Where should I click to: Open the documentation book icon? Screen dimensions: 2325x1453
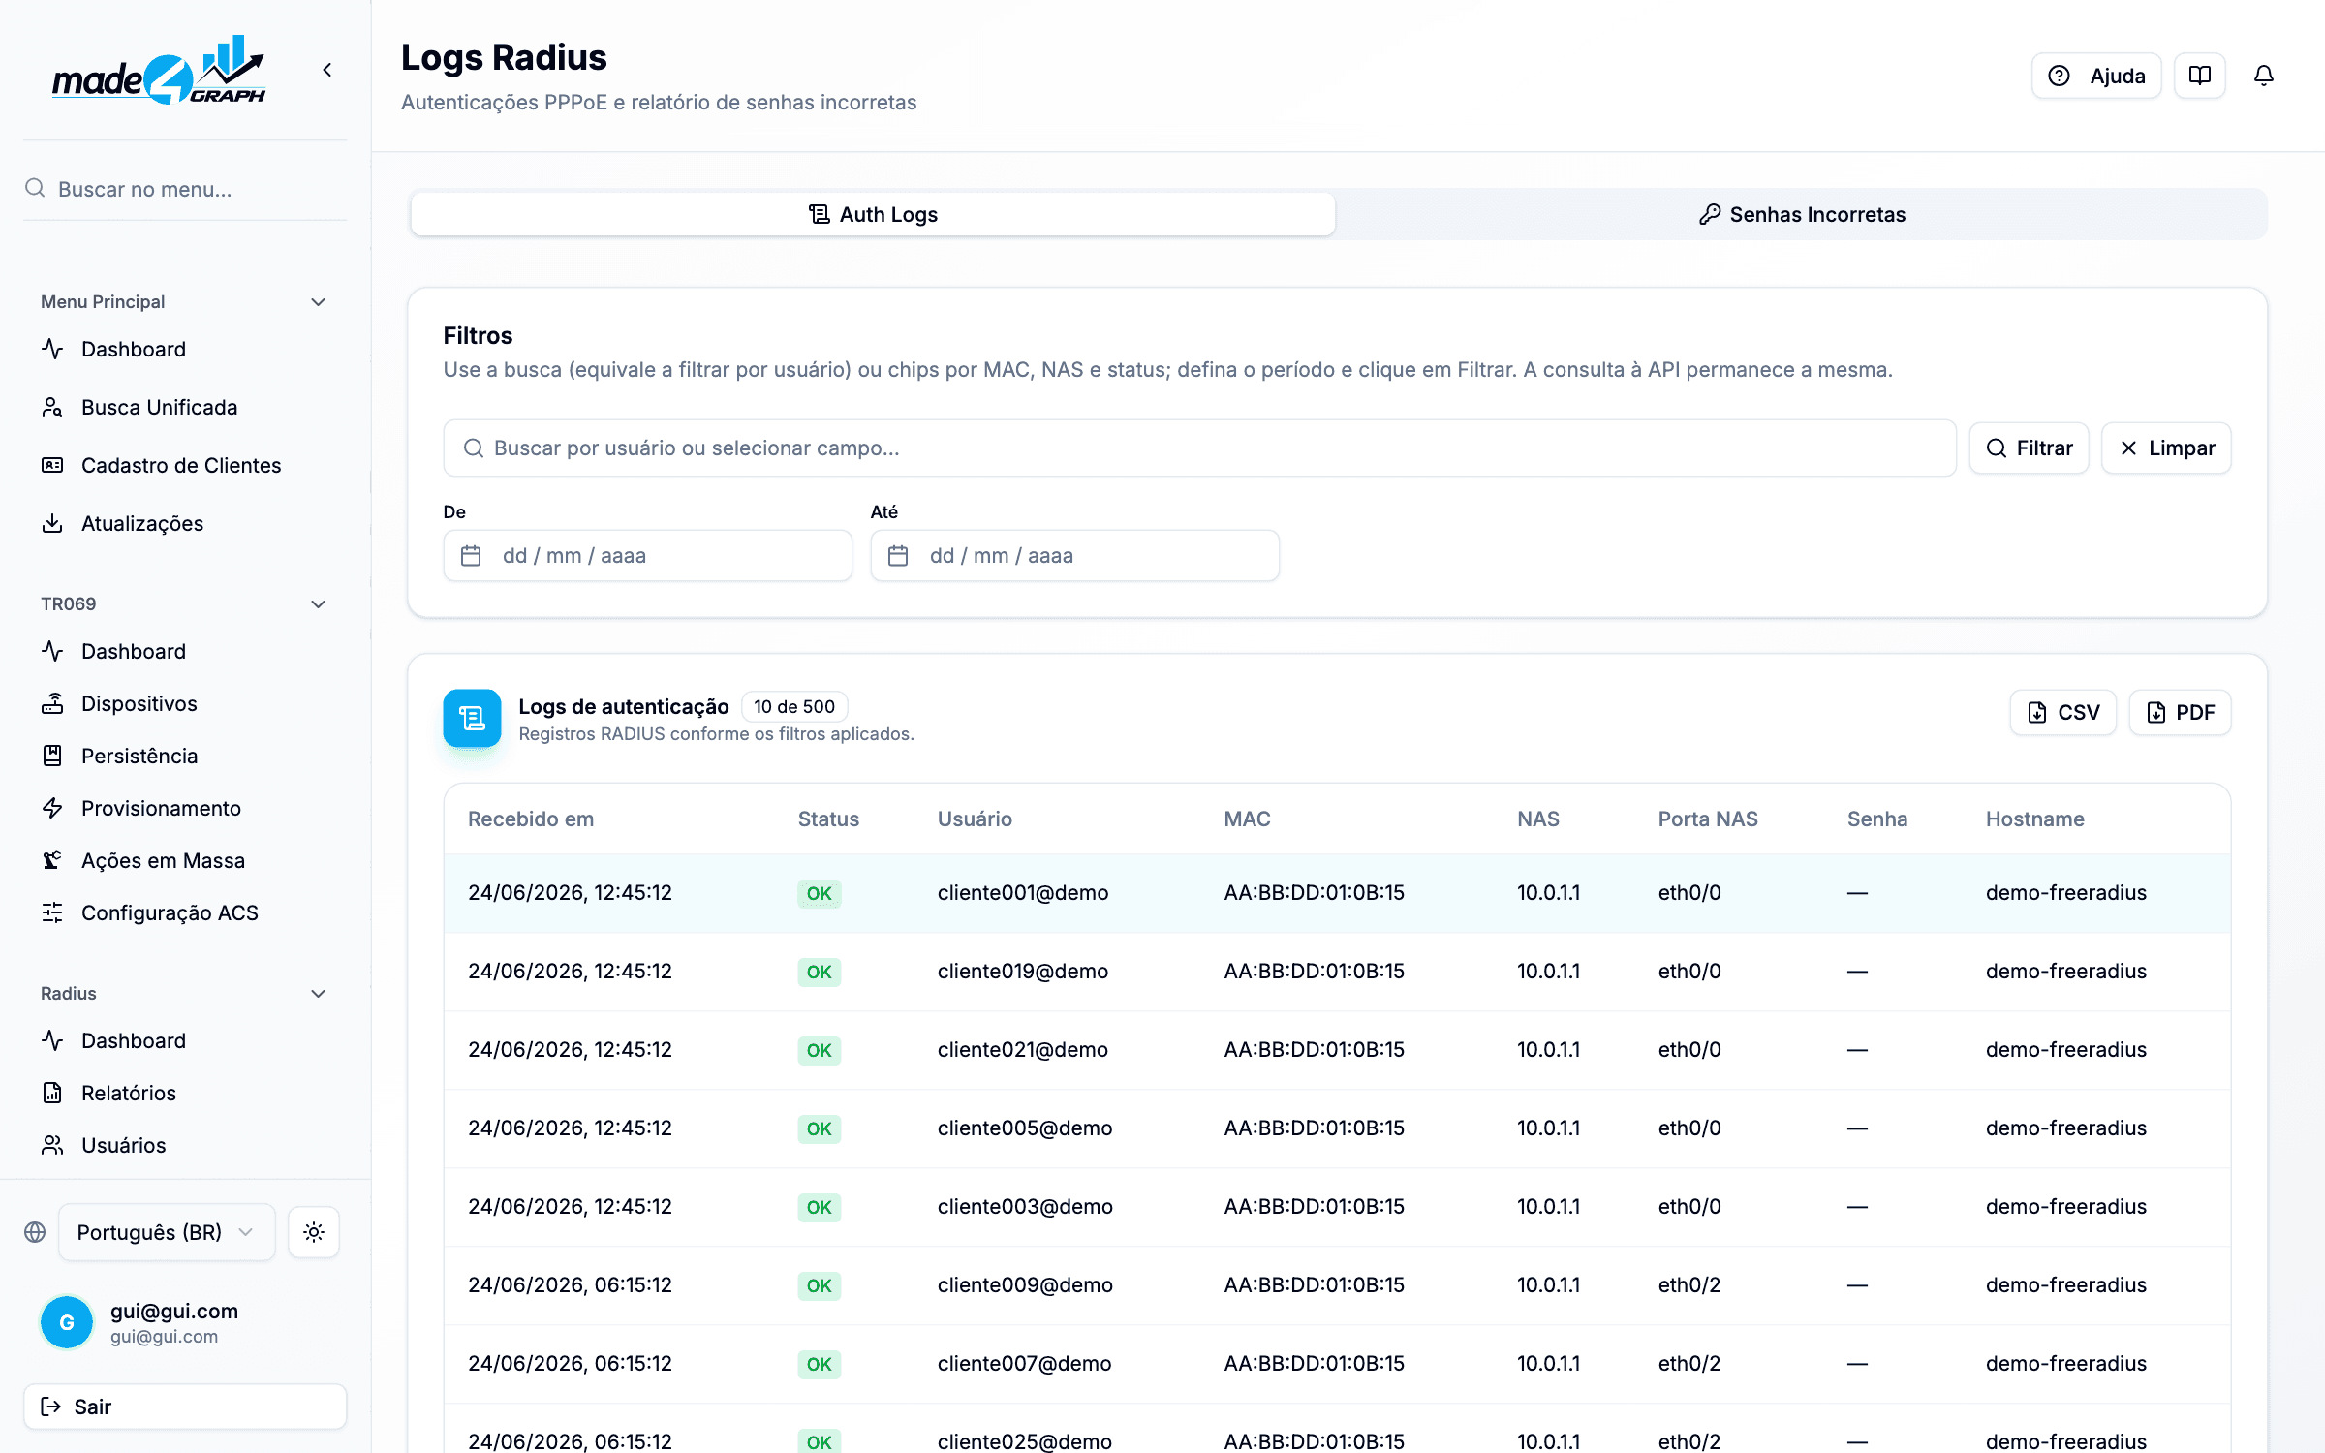[x=2199, y=76]
